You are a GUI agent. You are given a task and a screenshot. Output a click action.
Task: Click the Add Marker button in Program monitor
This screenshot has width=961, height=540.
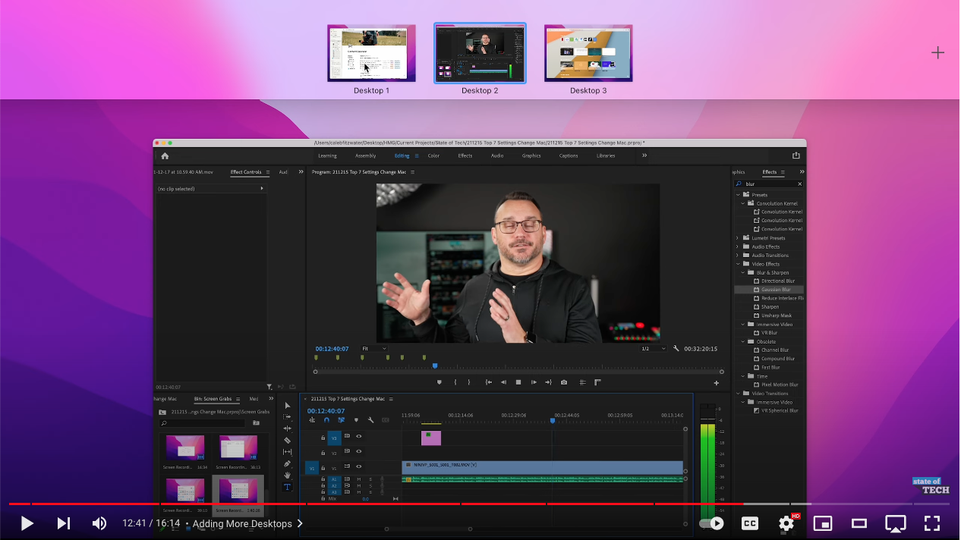439,382
